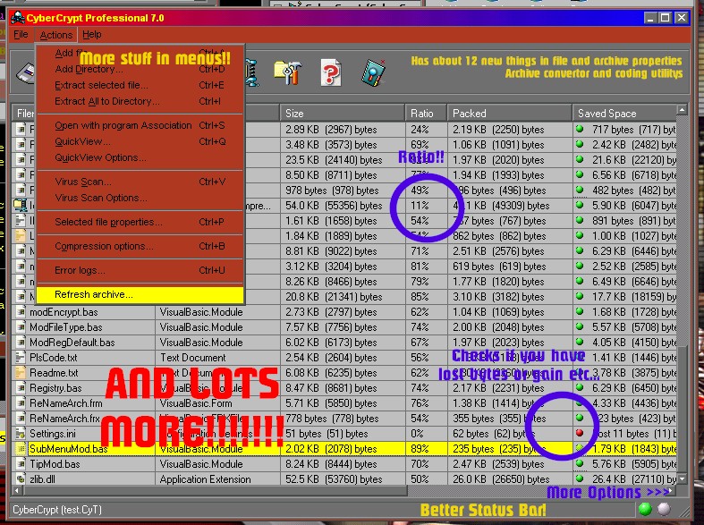Click file icon beside Registry.bas
The width and height of the screenshot is (704, 525).
point(21,387)
